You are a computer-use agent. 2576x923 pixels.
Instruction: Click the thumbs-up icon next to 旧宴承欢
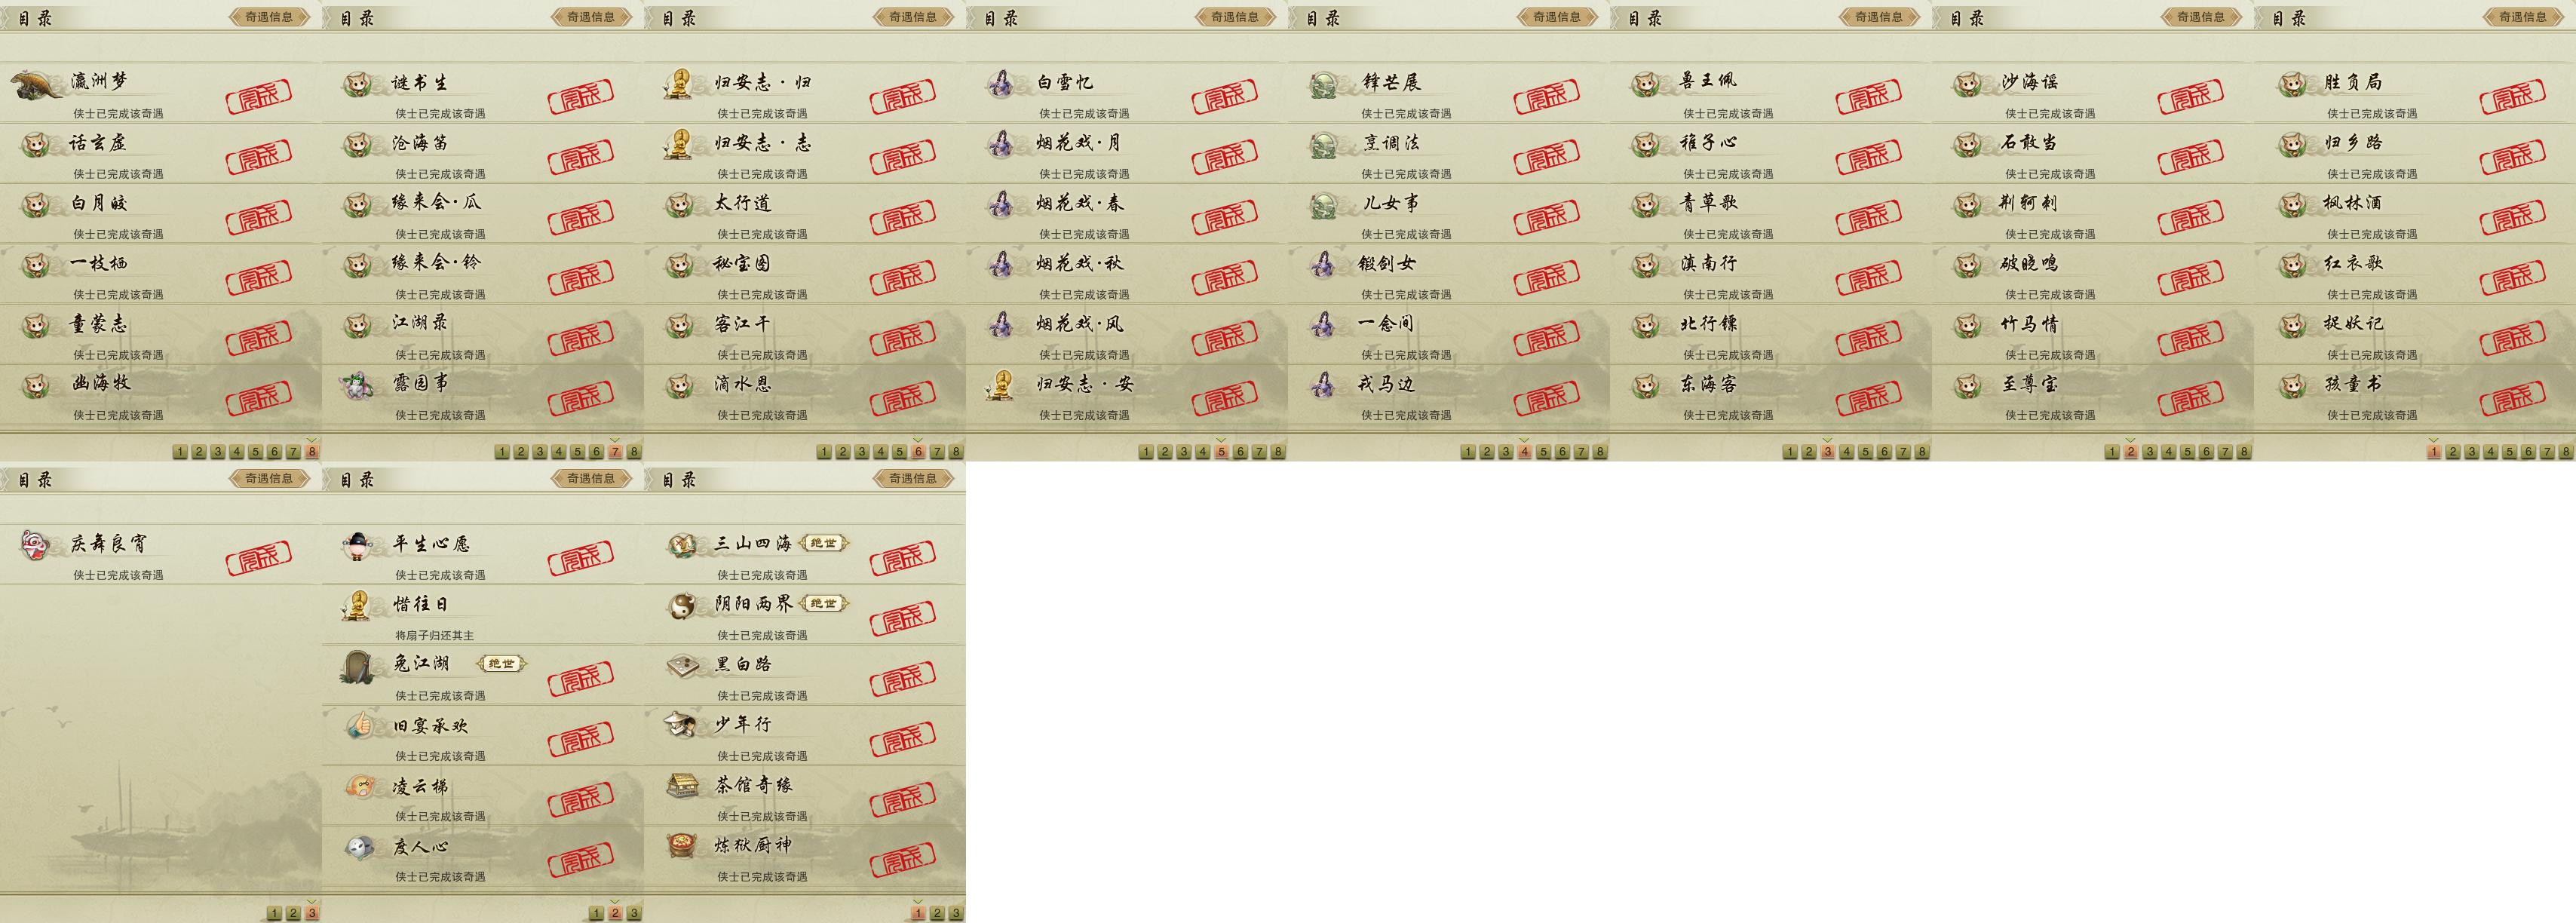(358, 726)
